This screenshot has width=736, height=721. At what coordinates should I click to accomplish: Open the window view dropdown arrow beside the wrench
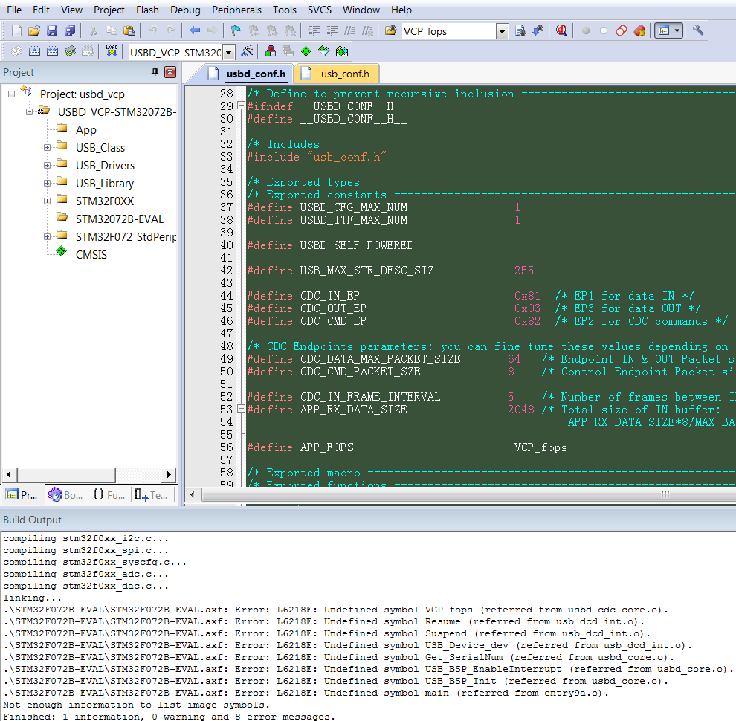677,31
